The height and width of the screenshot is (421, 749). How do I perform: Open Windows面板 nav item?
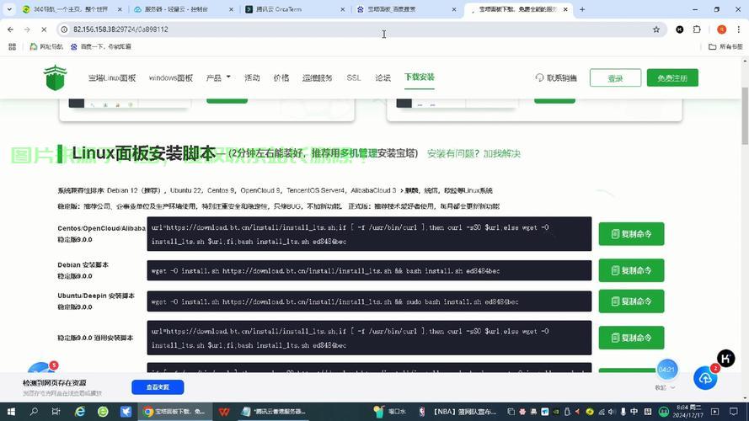click(x=170, y=77)
